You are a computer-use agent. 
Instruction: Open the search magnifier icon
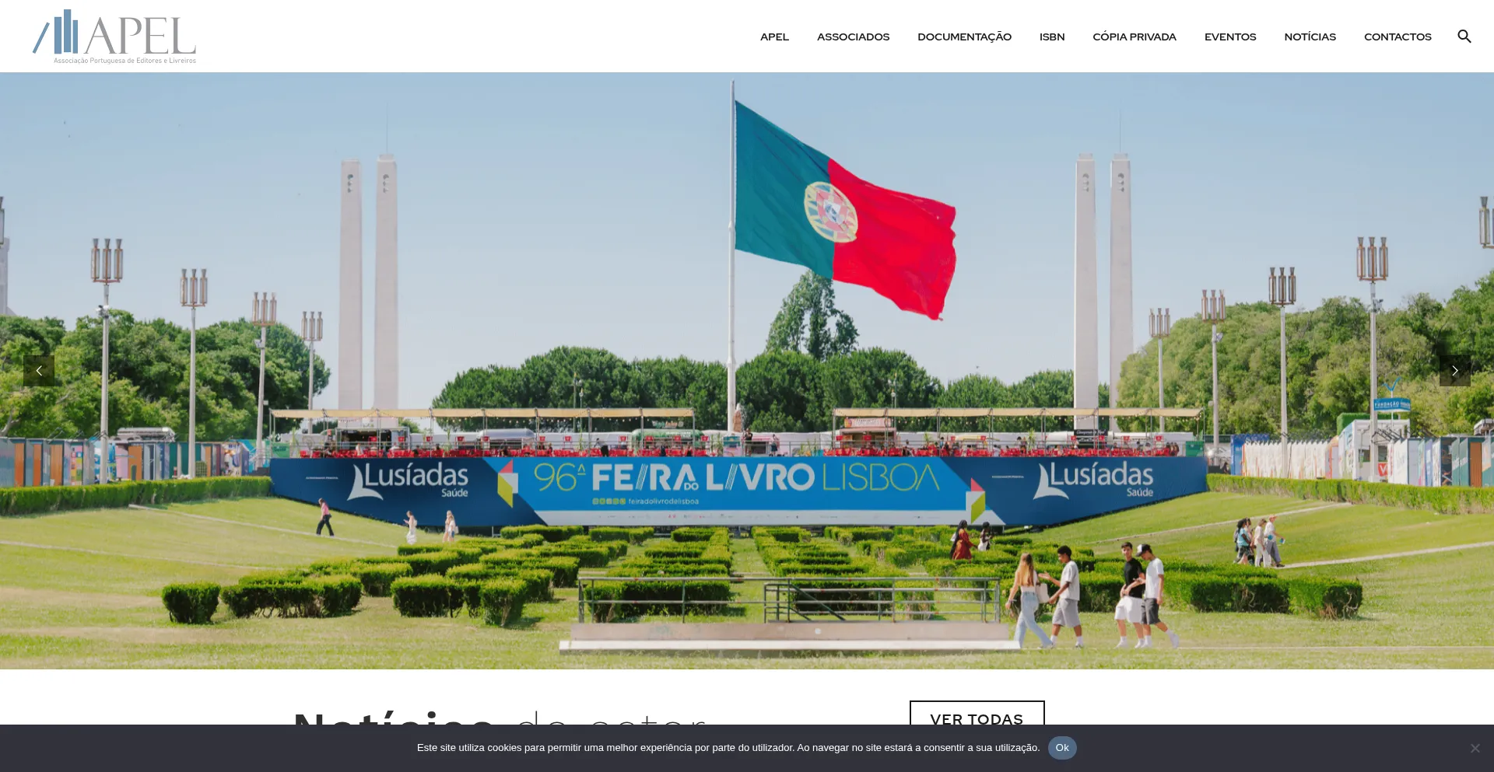point(1464,37)
